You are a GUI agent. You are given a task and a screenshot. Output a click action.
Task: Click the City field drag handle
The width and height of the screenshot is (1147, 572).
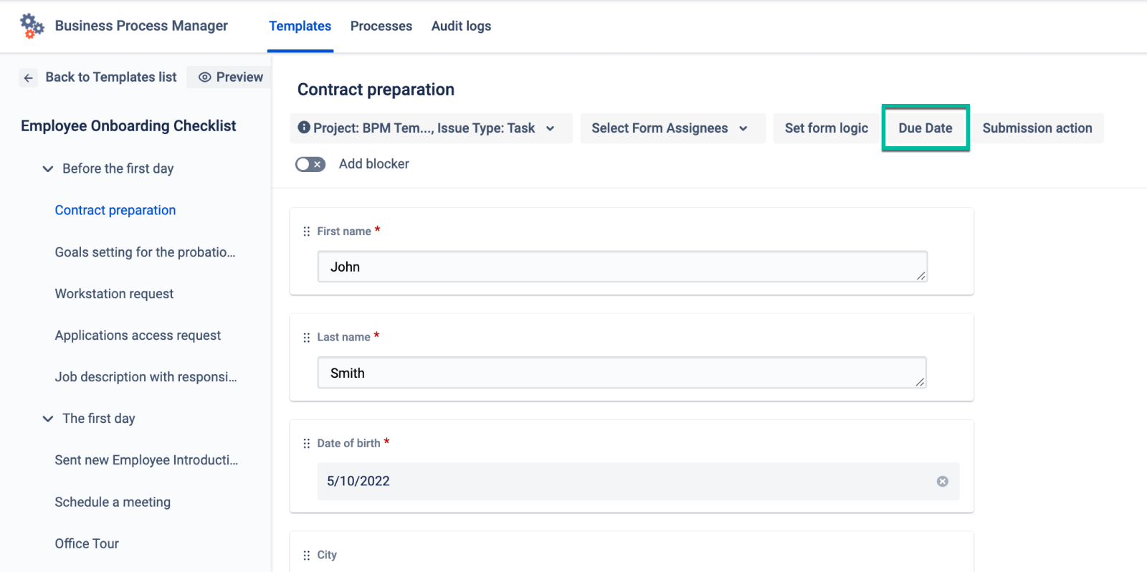click(307, 556)
